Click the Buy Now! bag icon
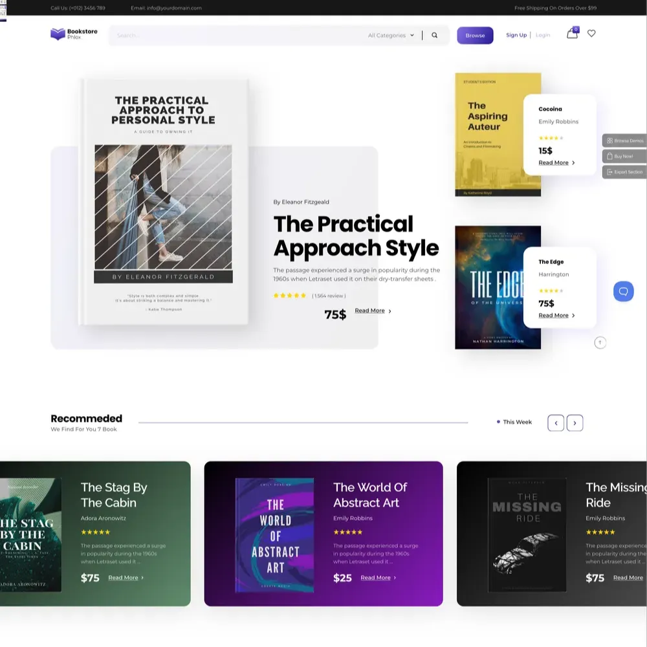The image size is (647, 647). click(608, 156)
